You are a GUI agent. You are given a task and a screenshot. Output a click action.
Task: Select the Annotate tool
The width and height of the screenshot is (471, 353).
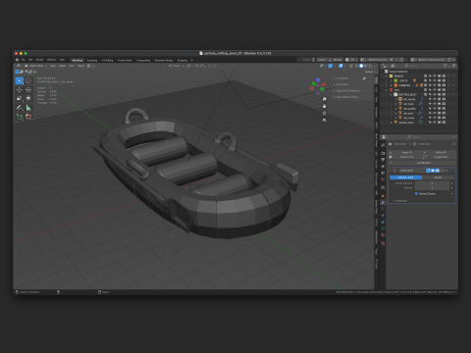20,108
